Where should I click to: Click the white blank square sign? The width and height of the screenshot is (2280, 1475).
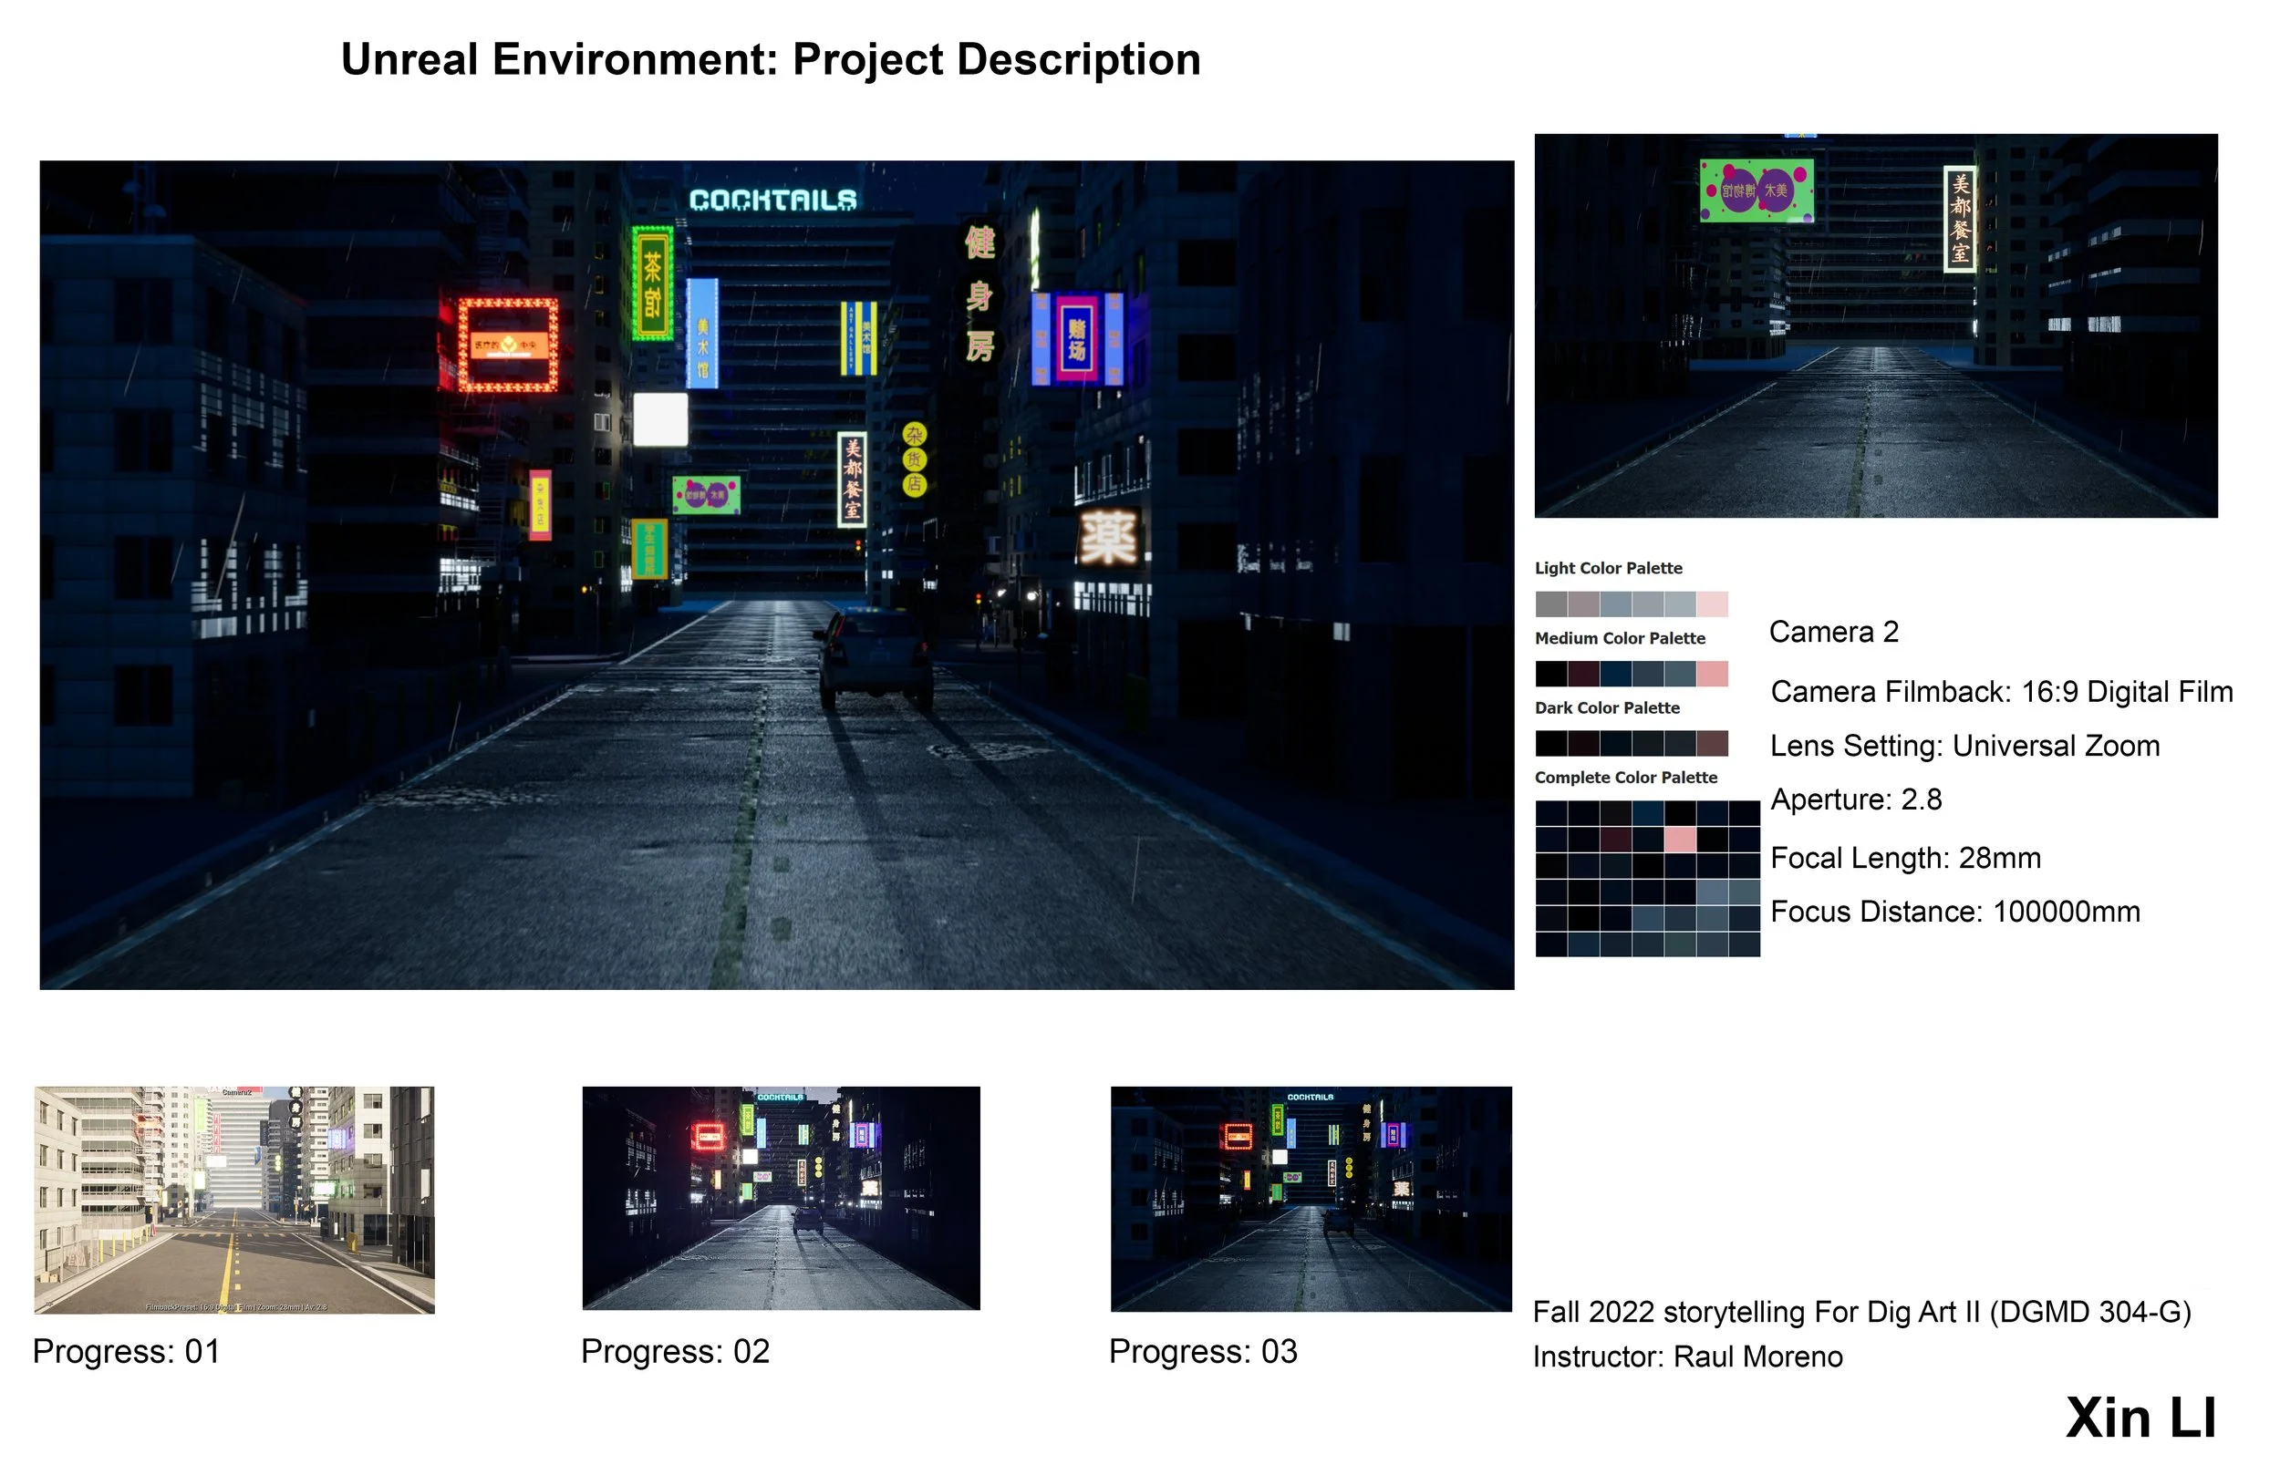[x=661, y=419]
